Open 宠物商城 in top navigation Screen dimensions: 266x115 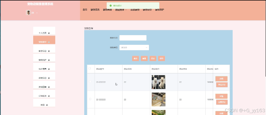coord(107,10)
